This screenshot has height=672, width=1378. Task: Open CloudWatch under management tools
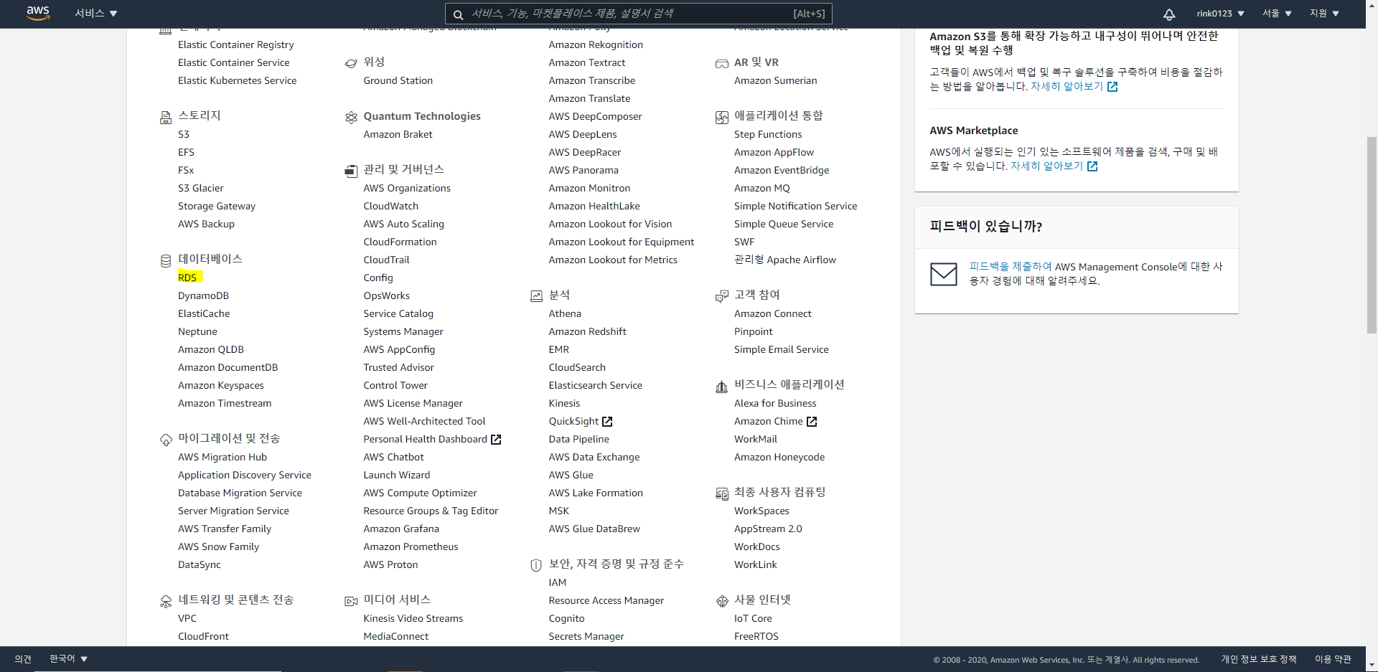pos(390,206)
